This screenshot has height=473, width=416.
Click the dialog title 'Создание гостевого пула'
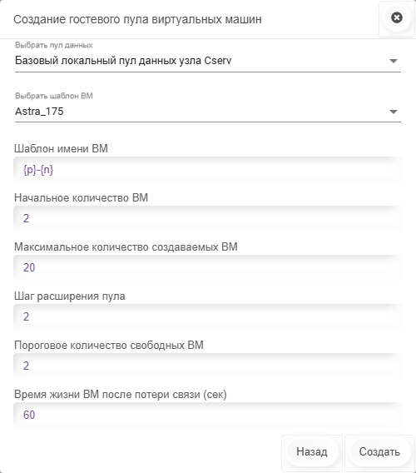click(x=81, y=19)
